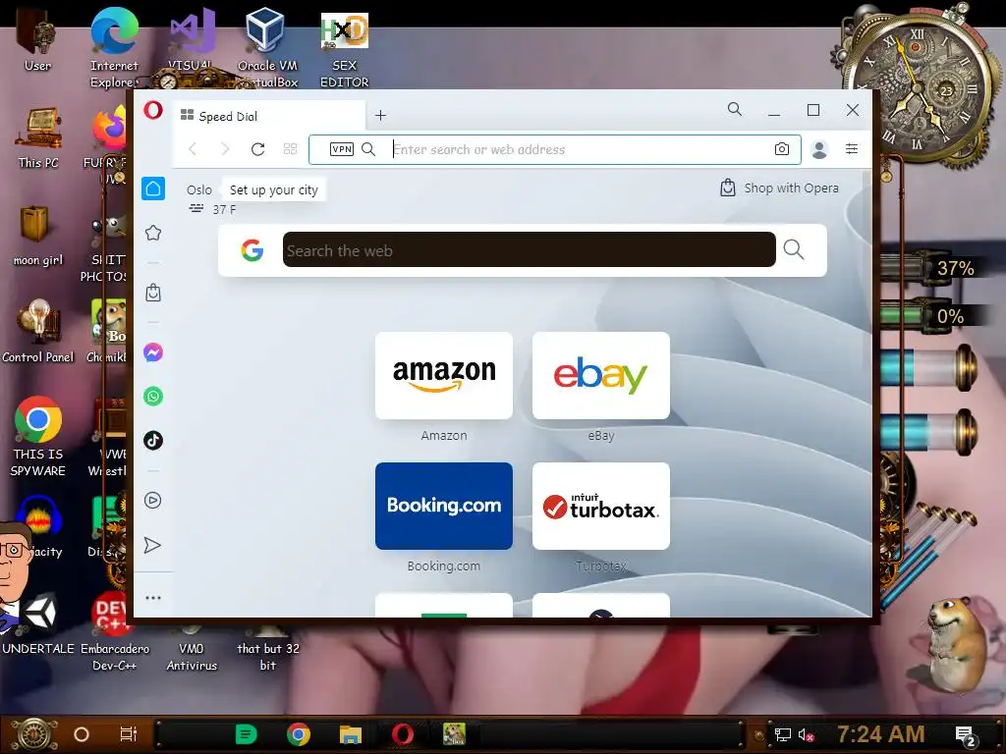Click the Cortana circle on taskbar
The image size is (1006, 754).
(82, 734)
